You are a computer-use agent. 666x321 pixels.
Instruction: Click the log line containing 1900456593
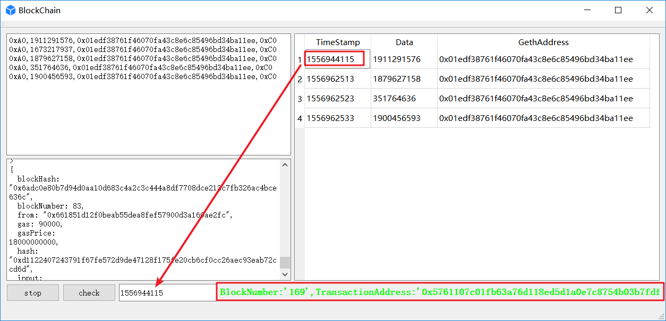(143, 76)
